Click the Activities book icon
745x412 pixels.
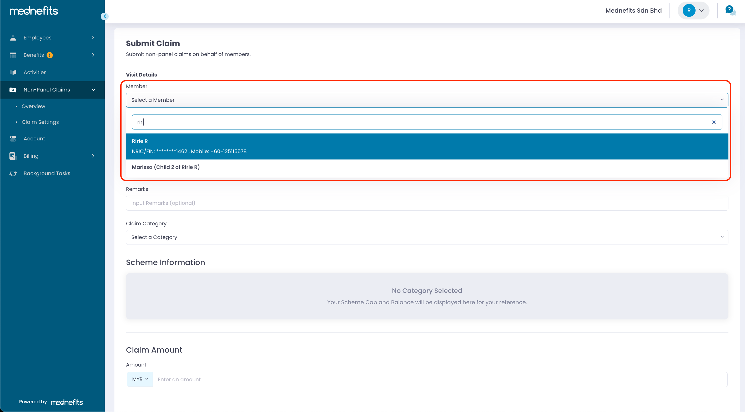pyautogui.click(x=13, y=72)
